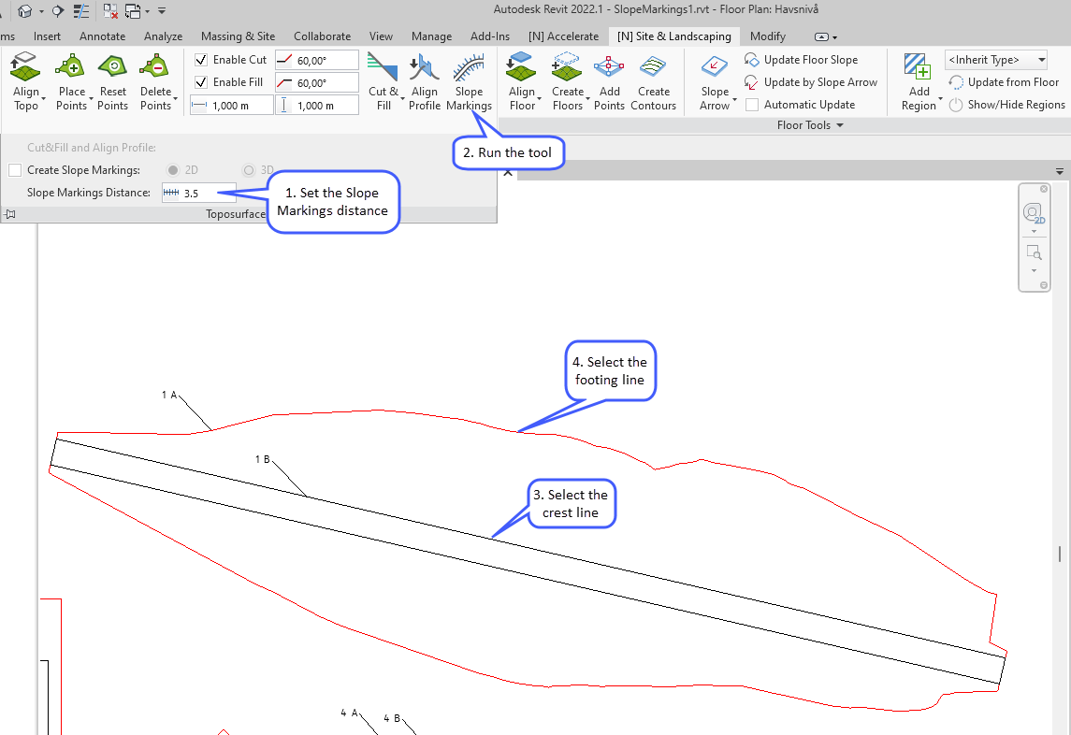1071x735 pixels.
Task: Uncheck the Enable Fill checkbox
Action: pyautogui.click(x=201, y=82)
